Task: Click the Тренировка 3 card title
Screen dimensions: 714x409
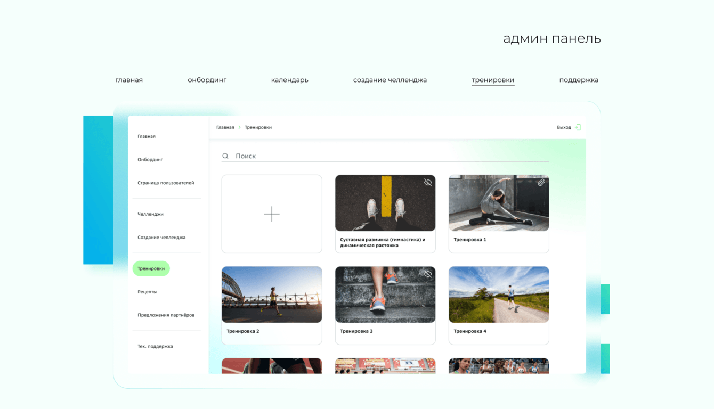Action: 356,331
